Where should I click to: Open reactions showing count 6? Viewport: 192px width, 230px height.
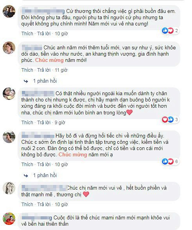(x=170, y=161)
